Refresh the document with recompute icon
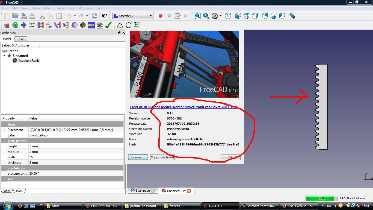 94,16
